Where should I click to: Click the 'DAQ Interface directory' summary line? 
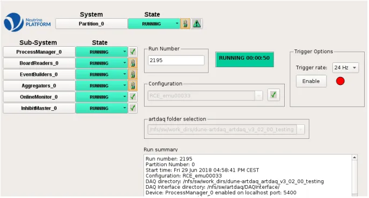[213, 187]
